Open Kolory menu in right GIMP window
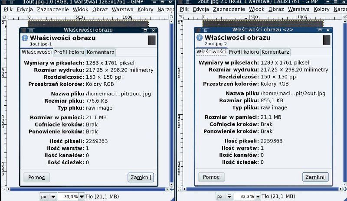 point(321,9)
